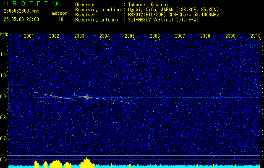
Task: Click the 2el-HB9CV Vertical antenna text
Action: coord(163,20)
